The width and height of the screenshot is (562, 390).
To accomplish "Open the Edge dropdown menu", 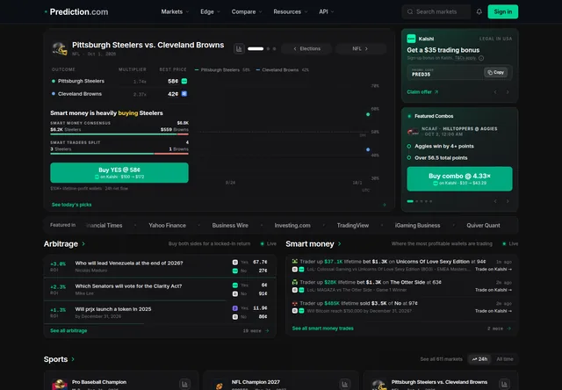I will [210, 11].
